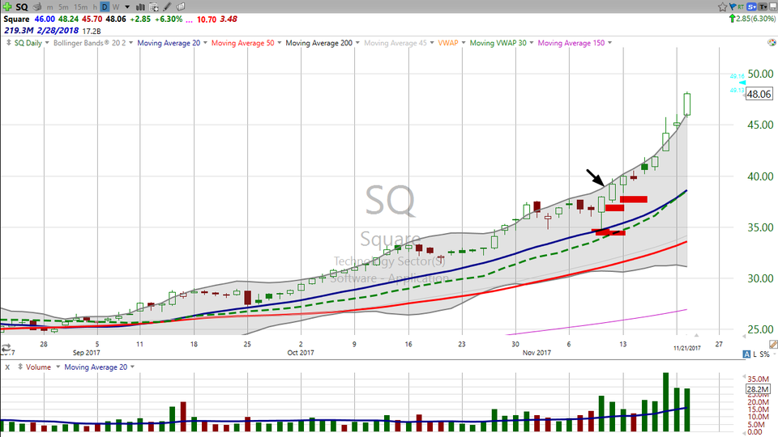
Task: Open the Moving Average 50 menu
Action: (x=246, y=43)
